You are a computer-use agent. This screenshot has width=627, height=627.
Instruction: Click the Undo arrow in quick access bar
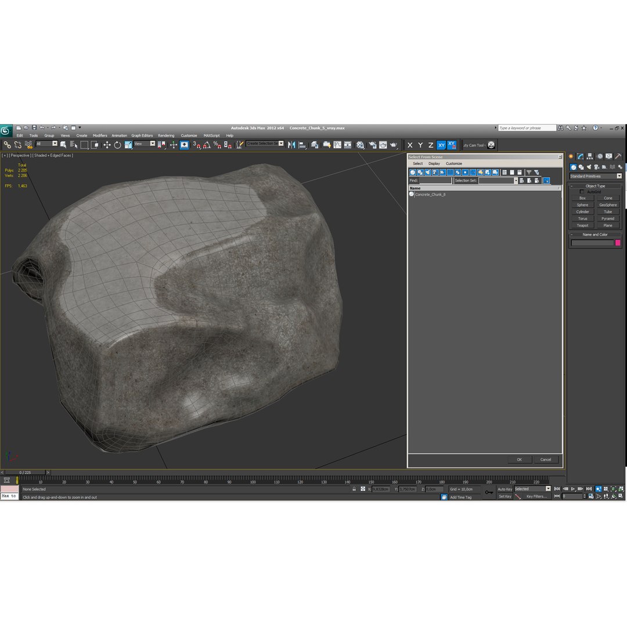click(42, 128)
